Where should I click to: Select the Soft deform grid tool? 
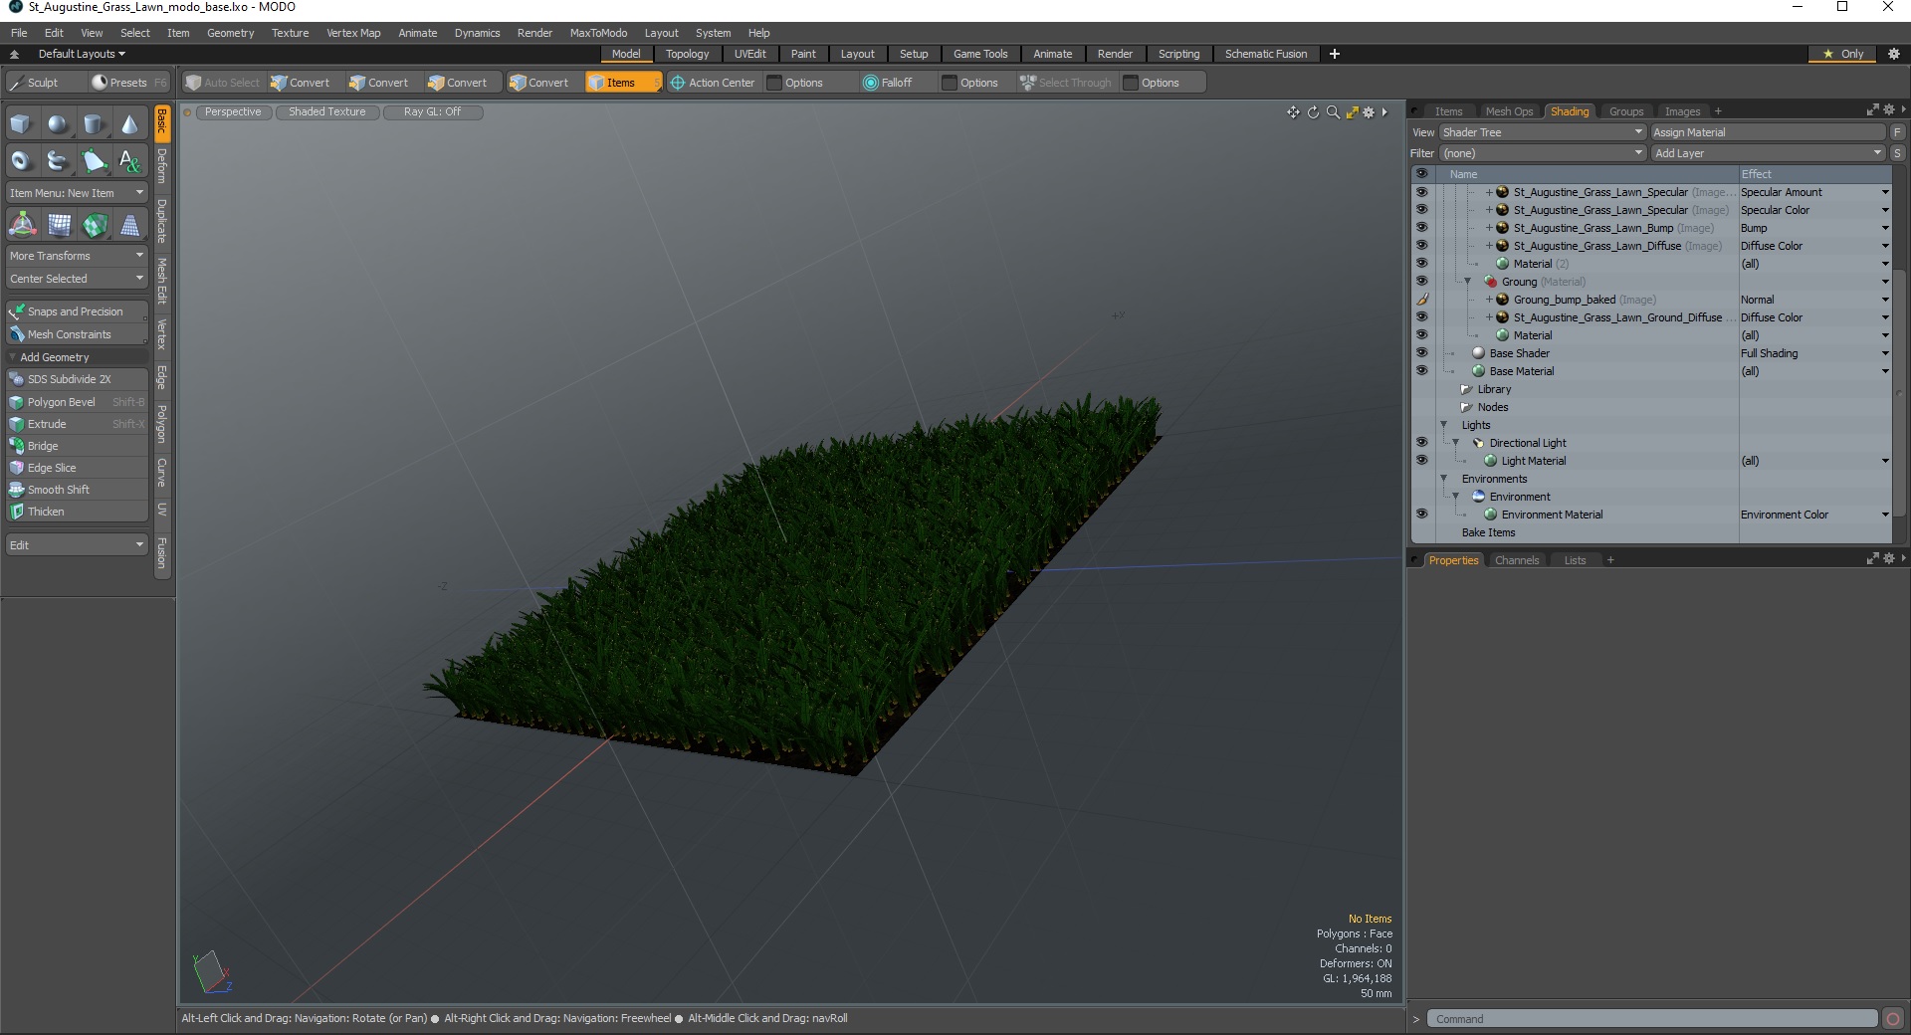59,225
